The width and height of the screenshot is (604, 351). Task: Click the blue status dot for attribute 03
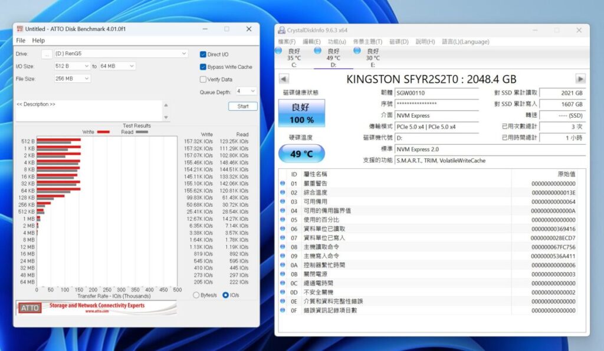283,201
